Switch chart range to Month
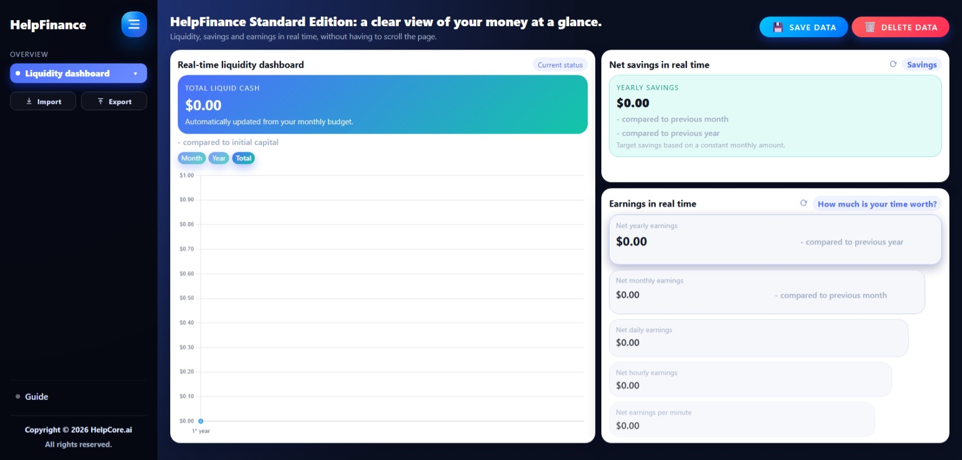 (x=192, y=158)
